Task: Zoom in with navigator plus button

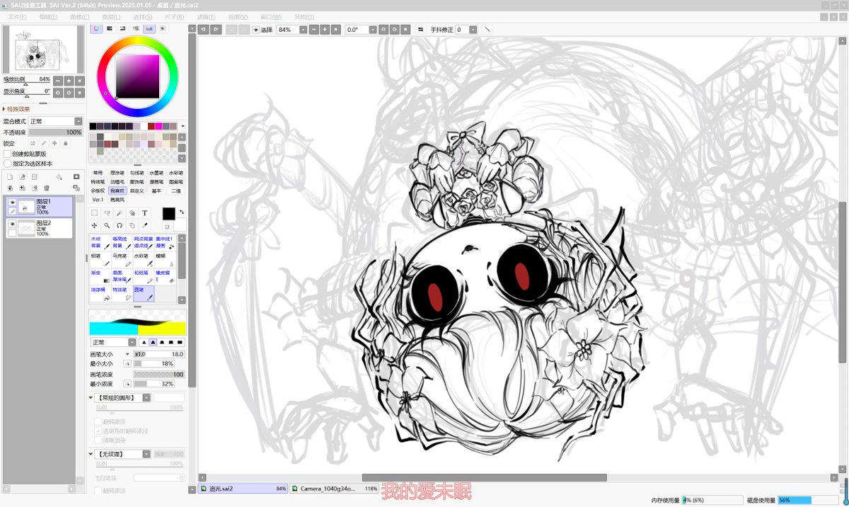Action: coord(69,81)
